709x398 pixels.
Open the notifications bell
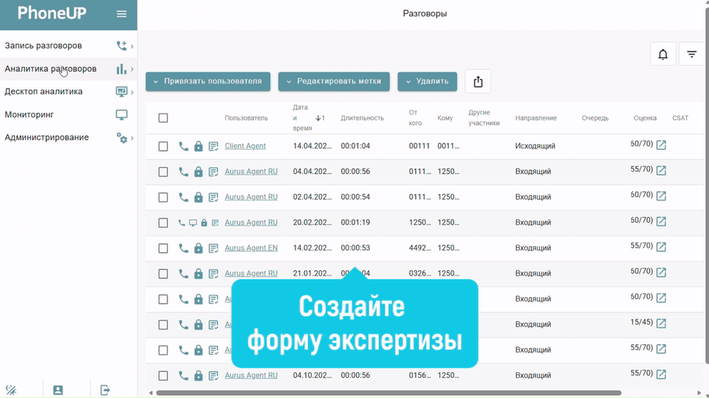pyautogui.click(x=663, y=54)
